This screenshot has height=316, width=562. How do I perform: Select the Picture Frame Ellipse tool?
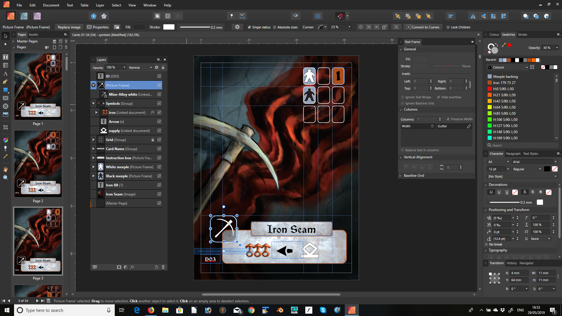coord(6,107)
